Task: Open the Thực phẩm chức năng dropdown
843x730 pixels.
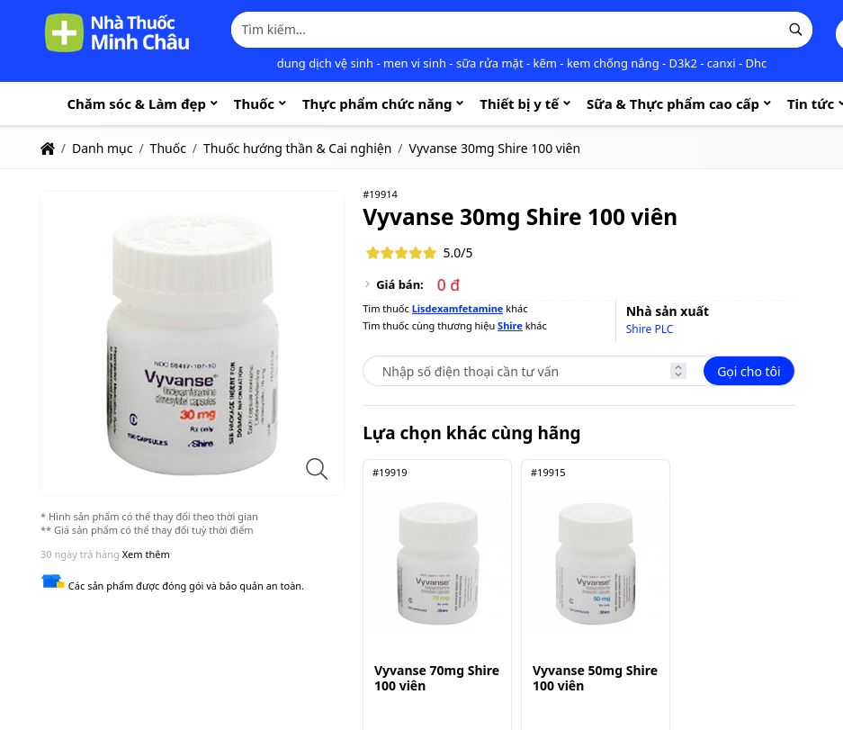Action: click(382, 104)
